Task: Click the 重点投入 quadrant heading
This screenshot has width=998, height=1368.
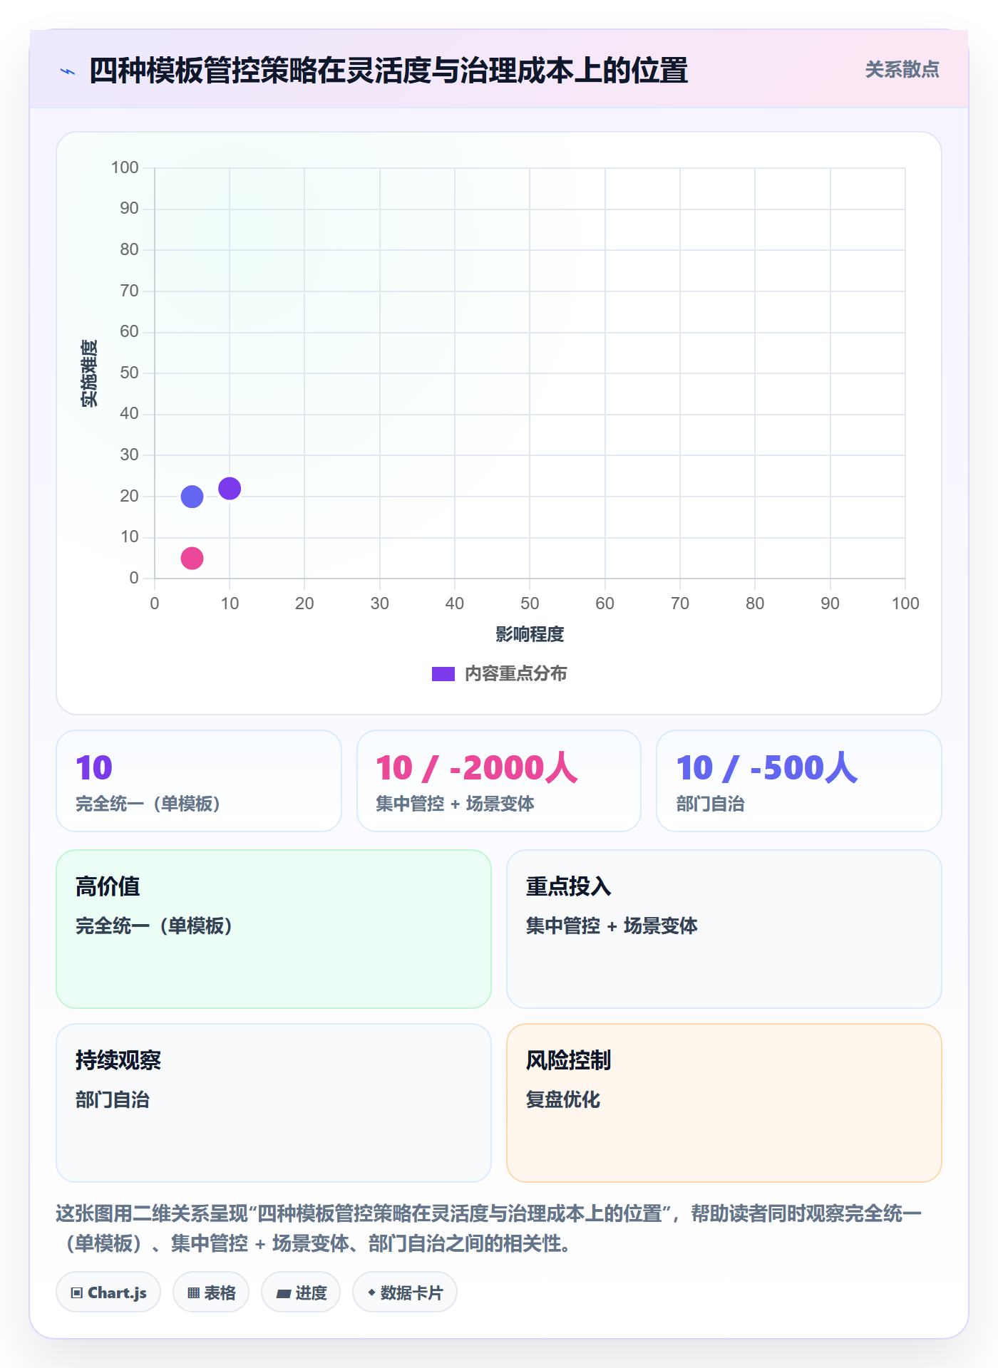Action: click(568, 886)
